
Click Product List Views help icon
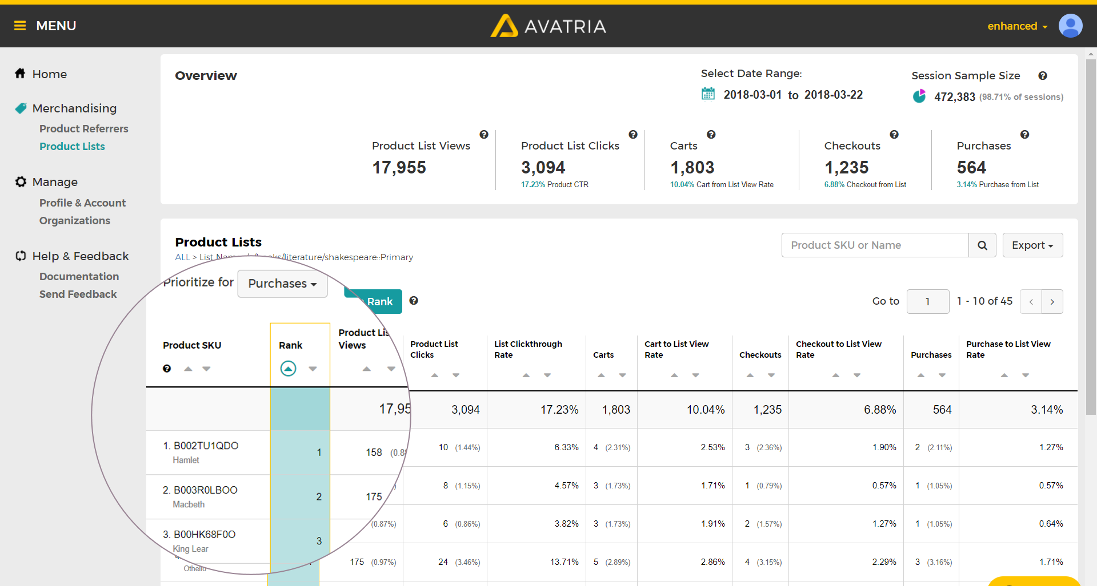point(484,135)
